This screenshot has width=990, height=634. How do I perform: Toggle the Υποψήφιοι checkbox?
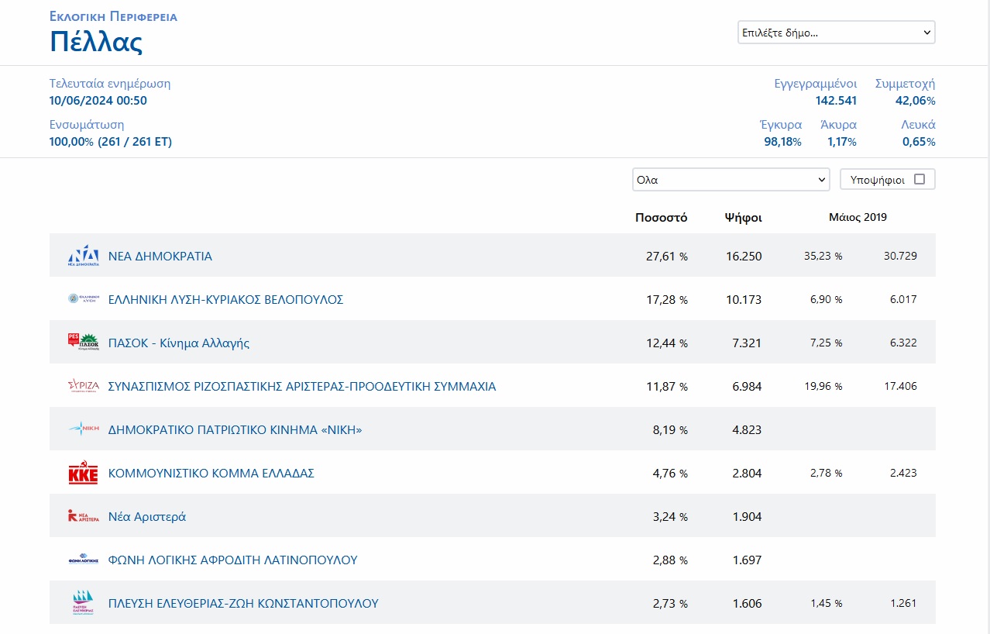pos(920,179)
